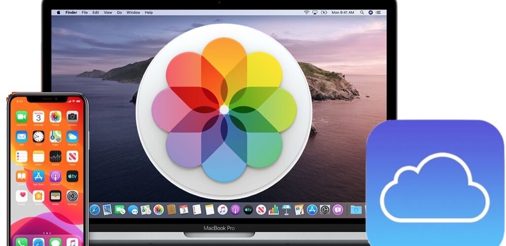The image size is (506, 246).
Task: Tap Home app on the iPhone screen
Action: (x=38, y=196)
